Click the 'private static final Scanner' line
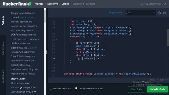This screenshot has width=169, height=95. click(x=107, y=74)
